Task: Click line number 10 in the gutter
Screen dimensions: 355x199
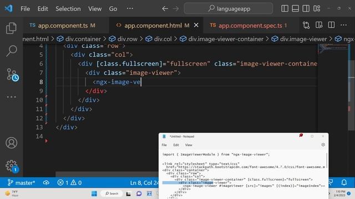Action: click(x=39, y=100)
